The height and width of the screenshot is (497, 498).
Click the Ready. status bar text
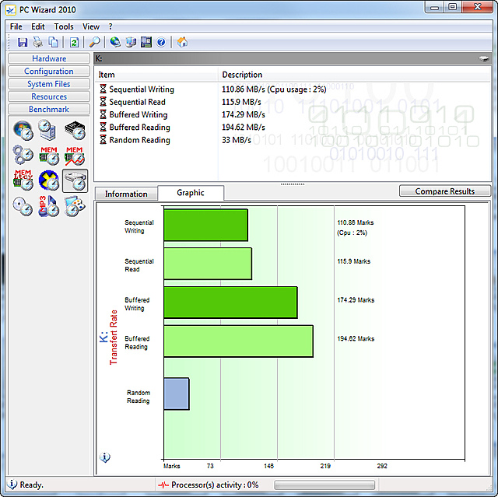coord(31,485)
